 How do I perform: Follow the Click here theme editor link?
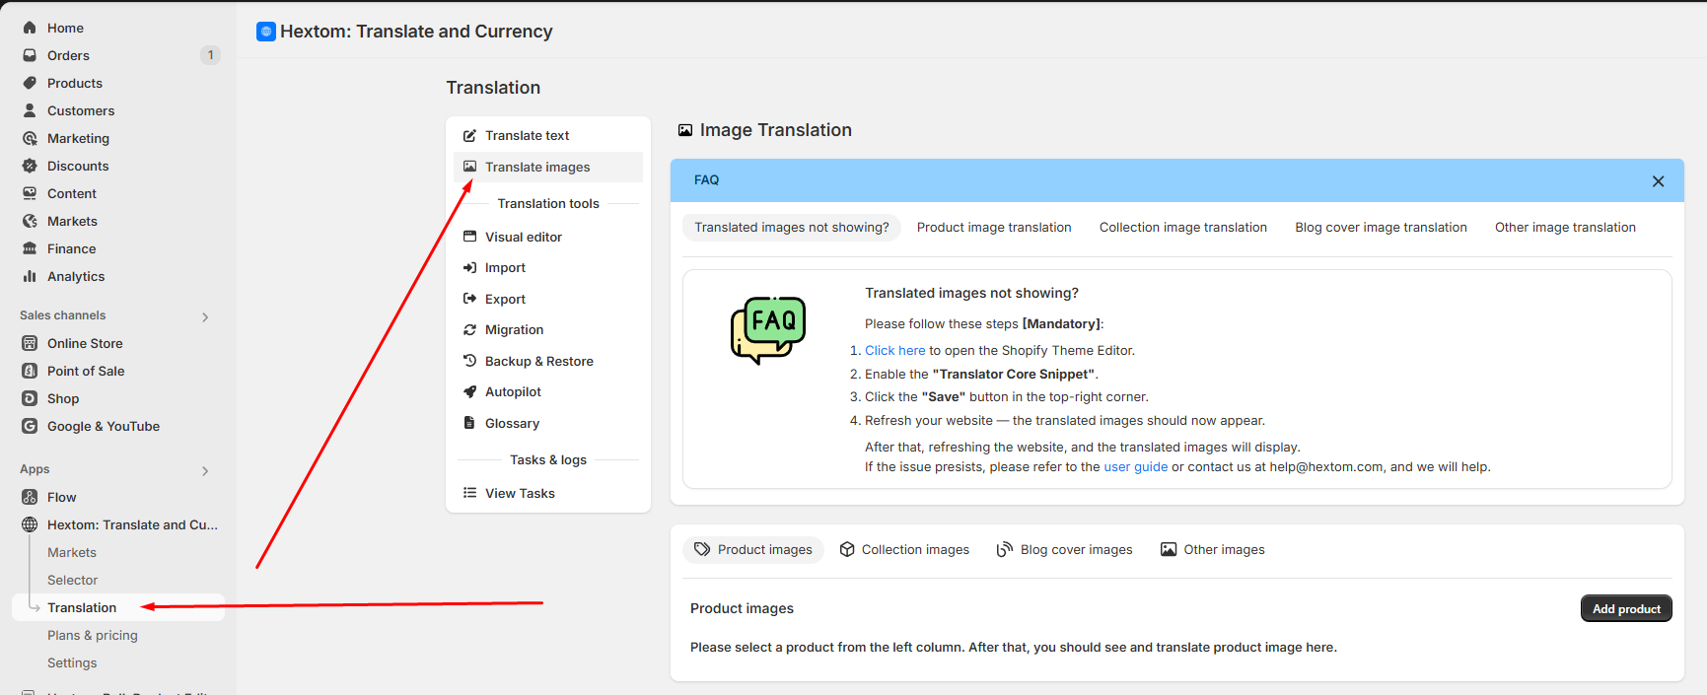click(894, 350)
